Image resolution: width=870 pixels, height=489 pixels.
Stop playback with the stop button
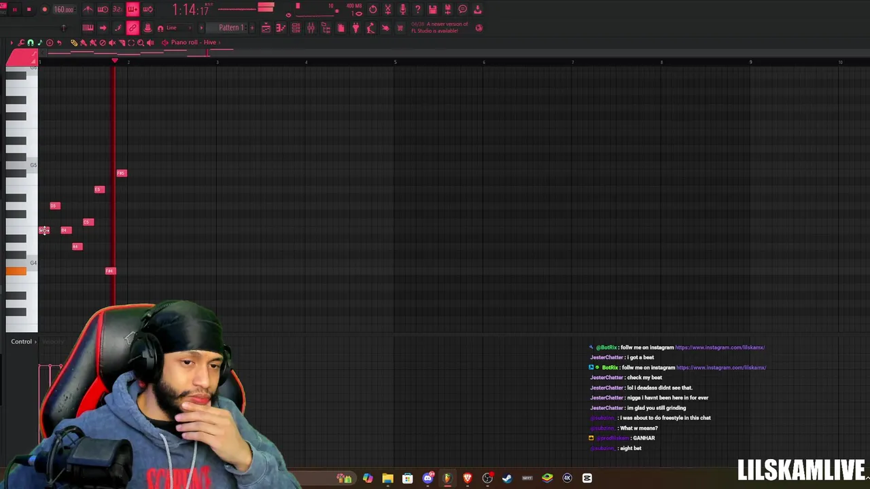click(x=29, y=10)
